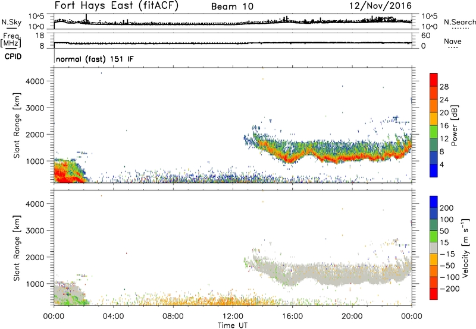Click the "20:00" time tick label

(x=352, y=317)
